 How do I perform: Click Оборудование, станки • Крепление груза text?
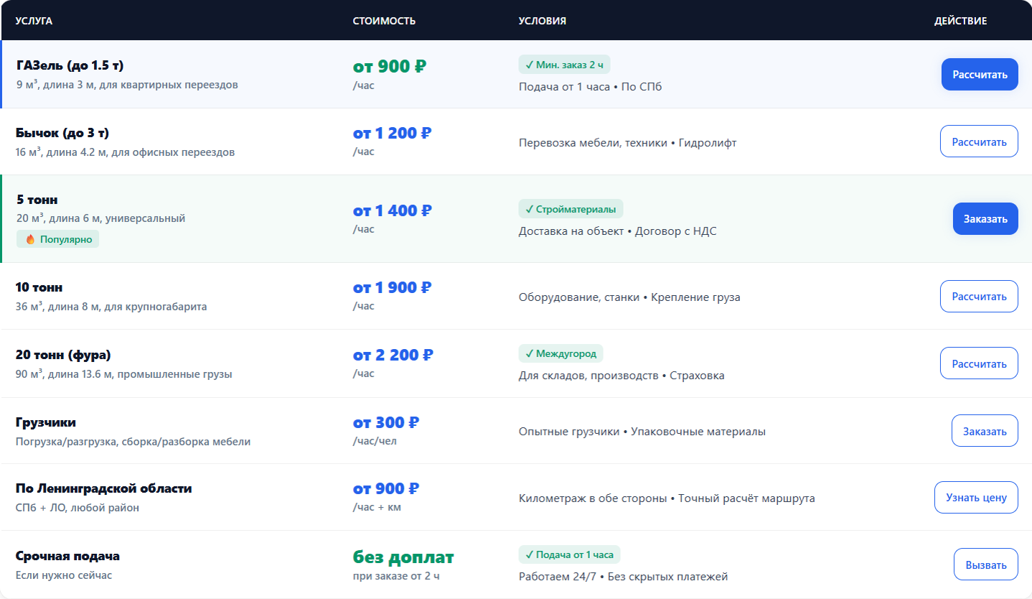coord(629,297)
